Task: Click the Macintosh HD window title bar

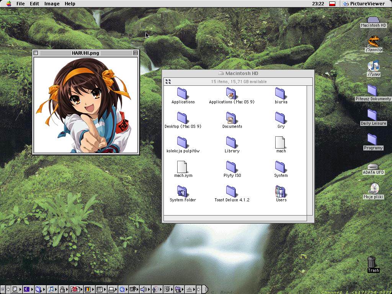Action: pos(238,73)
